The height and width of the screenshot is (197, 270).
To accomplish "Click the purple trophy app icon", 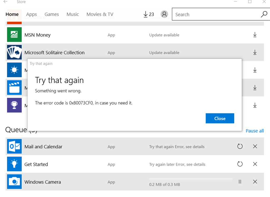I will [x=14, y=105].
